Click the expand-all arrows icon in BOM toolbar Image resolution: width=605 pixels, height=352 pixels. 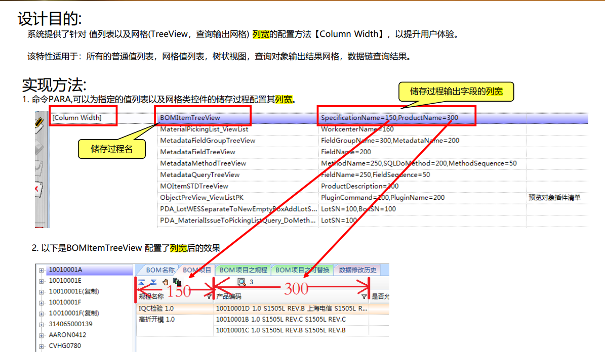click(153, 282)
